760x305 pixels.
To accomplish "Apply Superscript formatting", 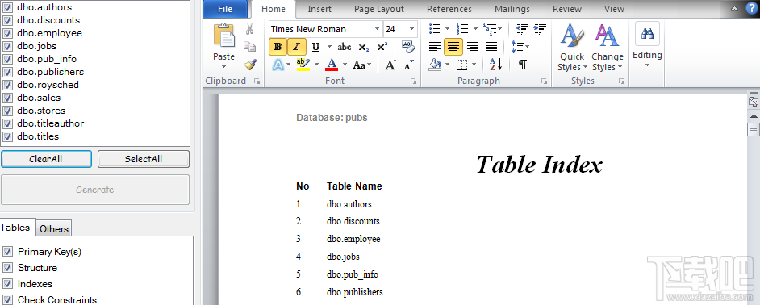I will tap(382, 47).
